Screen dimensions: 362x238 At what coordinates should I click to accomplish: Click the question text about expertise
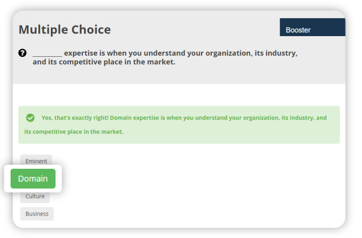click(x=165, y=57)
